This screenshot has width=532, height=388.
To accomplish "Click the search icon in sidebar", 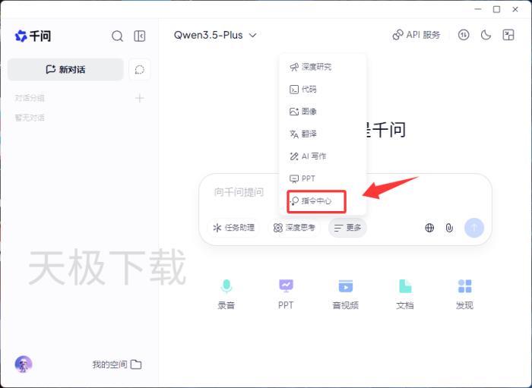I will click(x=117, y=36).
